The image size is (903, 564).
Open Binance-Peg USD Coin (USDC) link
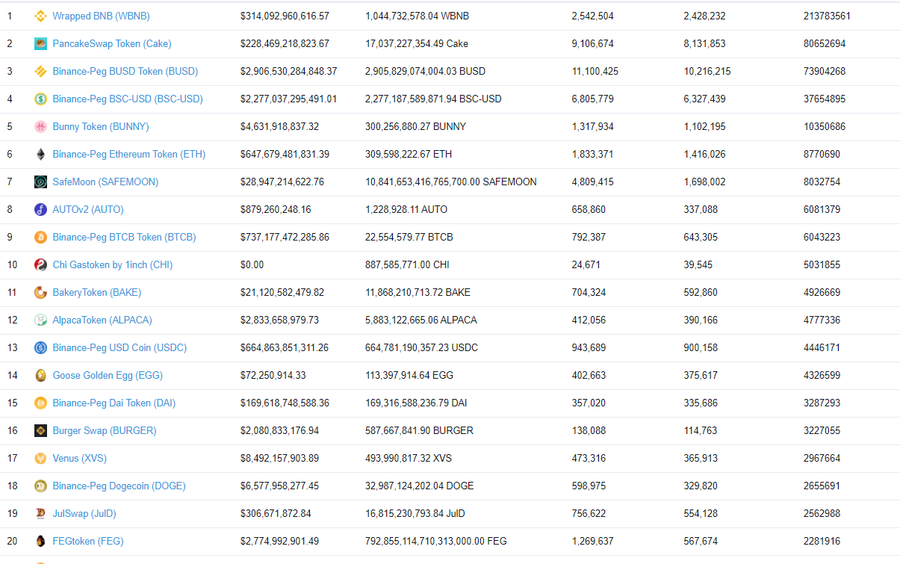pos(120,347)
